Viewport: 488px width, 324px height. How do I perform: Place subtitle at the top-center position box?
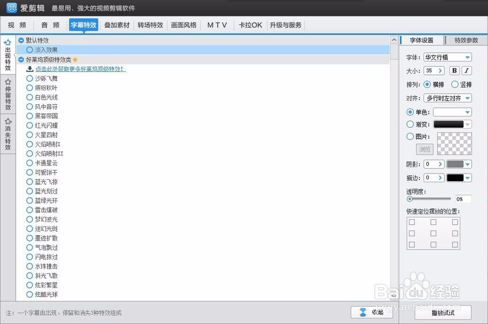433,222
